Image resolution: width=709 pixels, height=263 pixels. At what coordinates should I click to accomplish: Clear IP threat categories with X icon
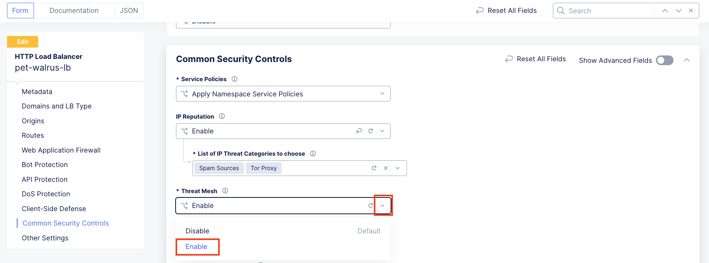386,168
